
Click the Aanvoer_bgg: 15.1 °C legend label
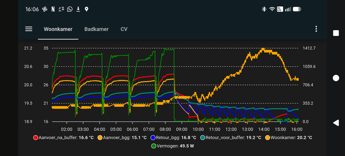[125, 138]
